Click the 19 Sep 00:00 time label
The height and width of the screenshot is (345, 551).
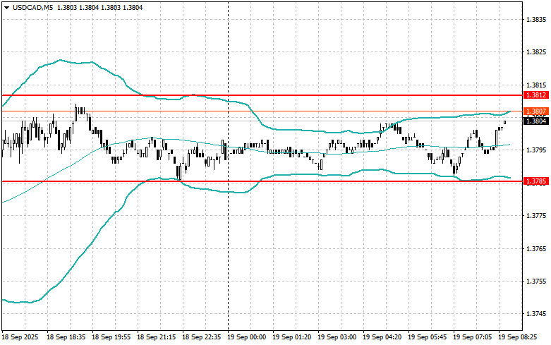coord(246,337)
